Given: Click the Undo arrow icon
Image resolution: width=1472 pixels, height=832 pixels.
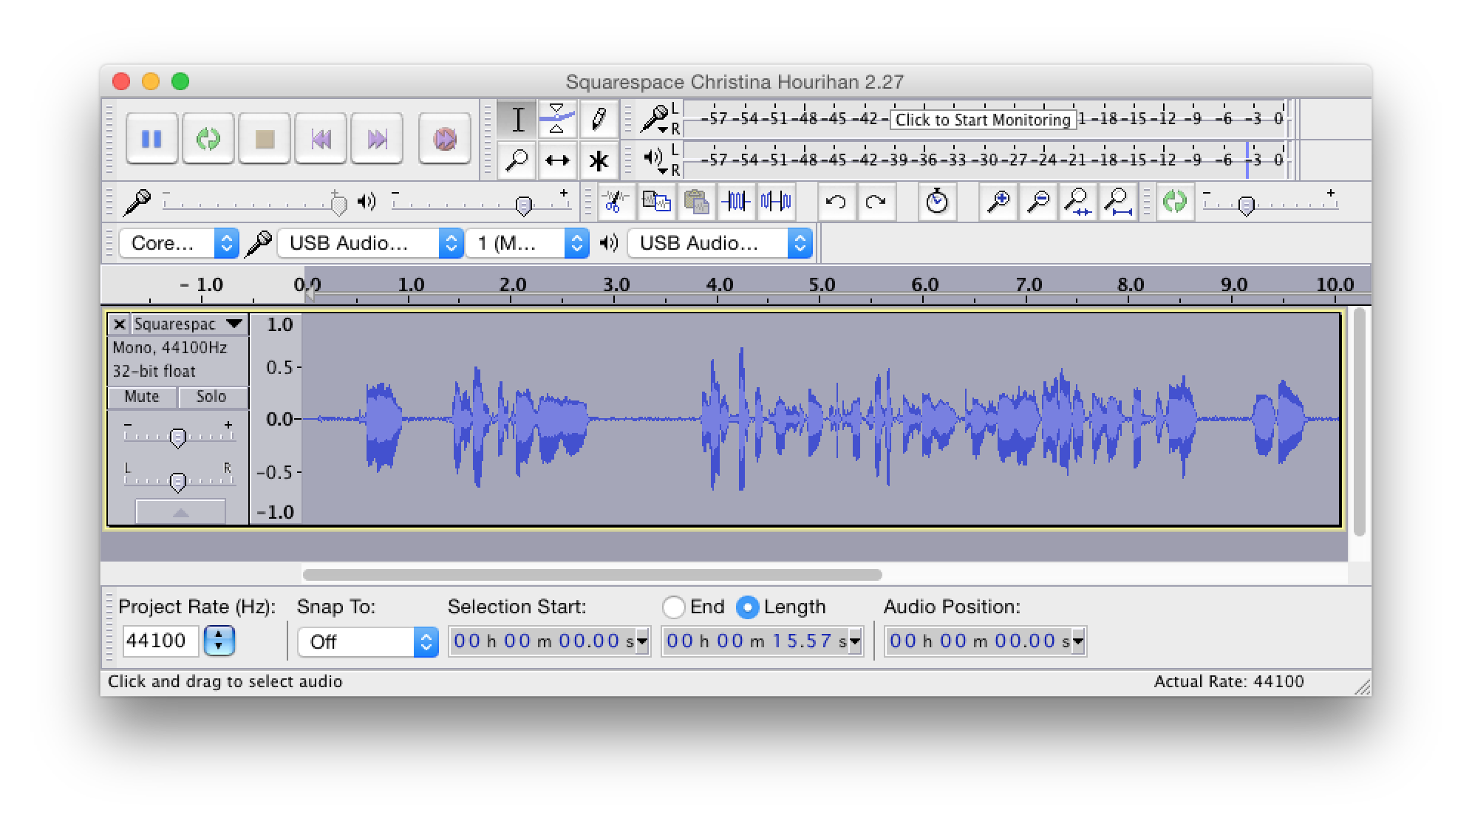Looking at the screenshot, I should click(836, 201).
